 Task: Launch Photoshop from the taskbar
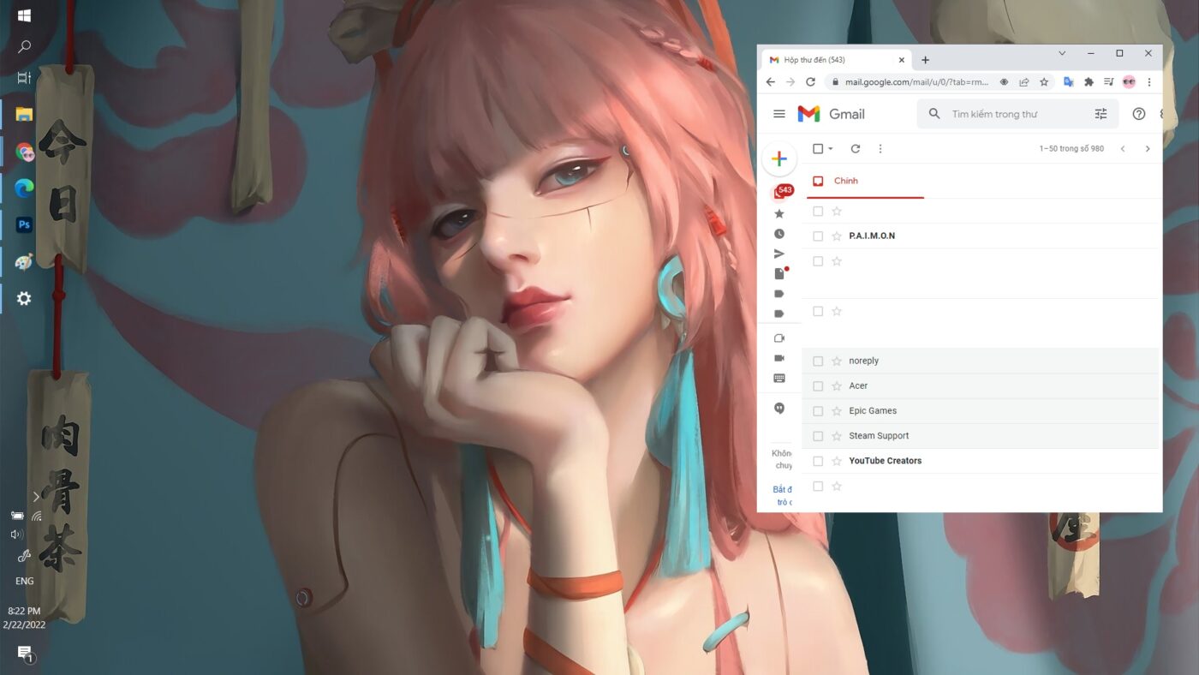tap(24, 225)
